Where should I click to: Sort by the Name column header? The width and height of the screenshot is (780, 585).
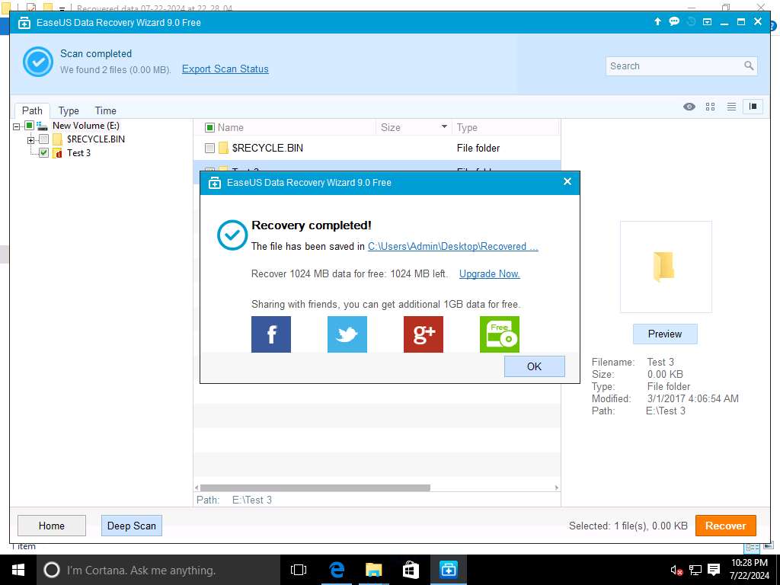[231, 127]
